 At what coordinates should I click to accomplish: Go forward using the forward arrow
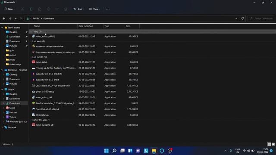(10, 19)
